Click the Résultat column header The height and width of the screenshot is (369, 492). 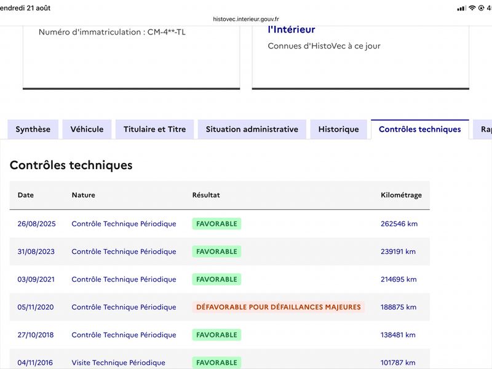click(x=206, y=195)
